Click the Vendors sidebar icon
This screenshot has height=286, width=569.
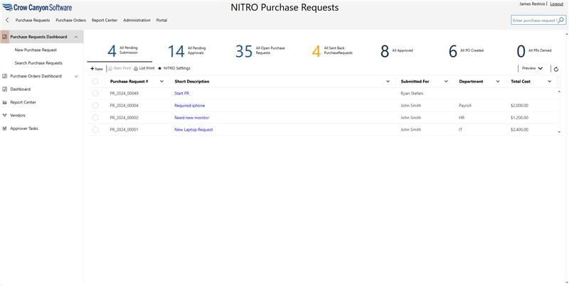tap(5, 116)
